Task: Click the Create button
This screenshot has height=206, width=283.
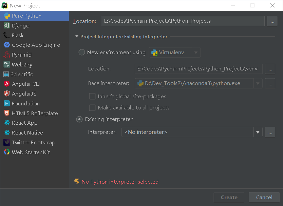Action: (x=229, y=197)
